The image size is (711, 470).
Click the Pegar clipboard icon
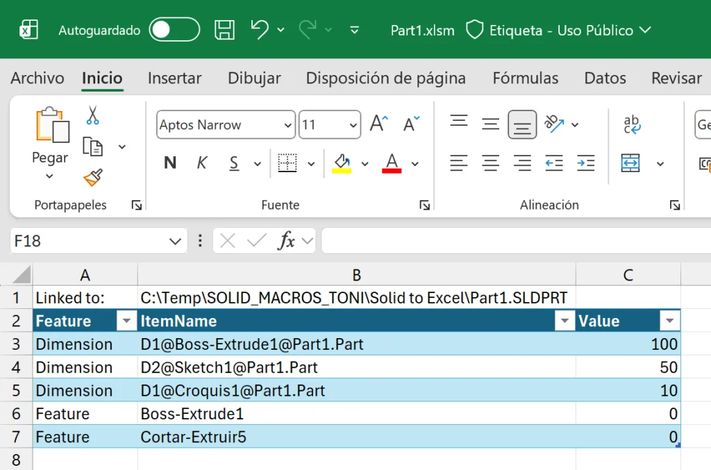click(x=52, y=125)
